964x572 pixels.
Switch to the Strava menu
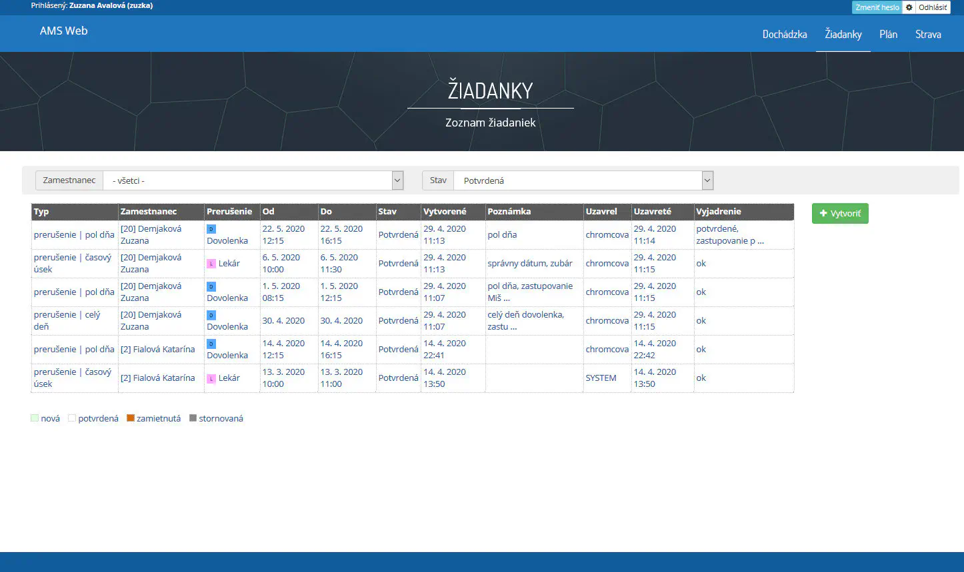click(928, 34)
